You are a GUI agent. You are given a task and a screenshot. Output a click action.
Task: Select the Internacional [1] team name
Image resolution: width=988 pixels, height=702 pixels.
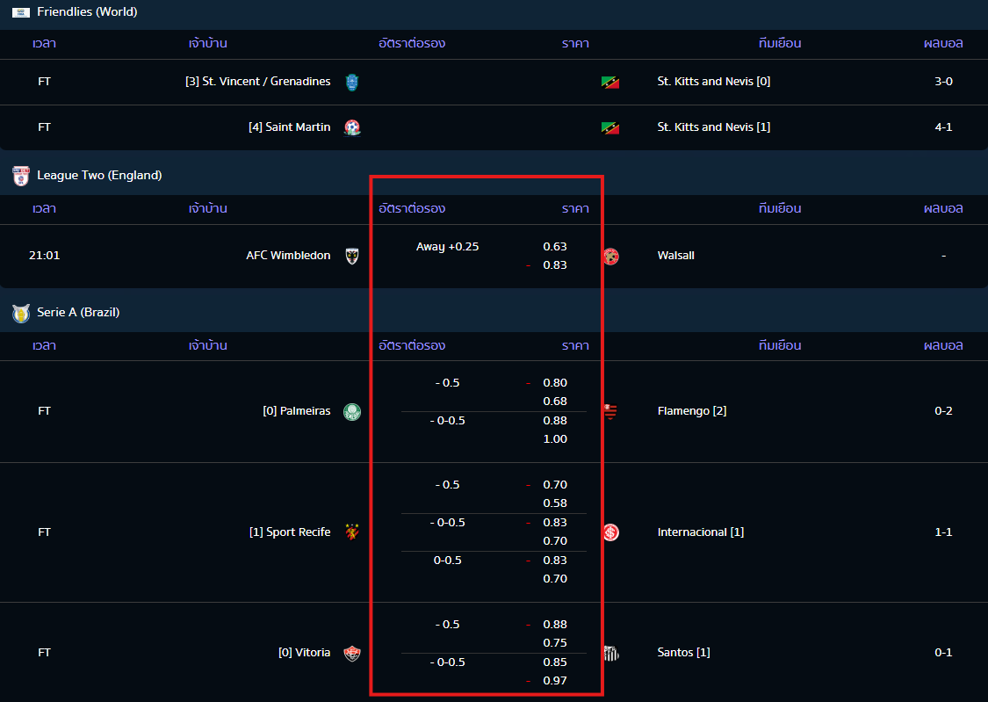(x=701, y=532)
